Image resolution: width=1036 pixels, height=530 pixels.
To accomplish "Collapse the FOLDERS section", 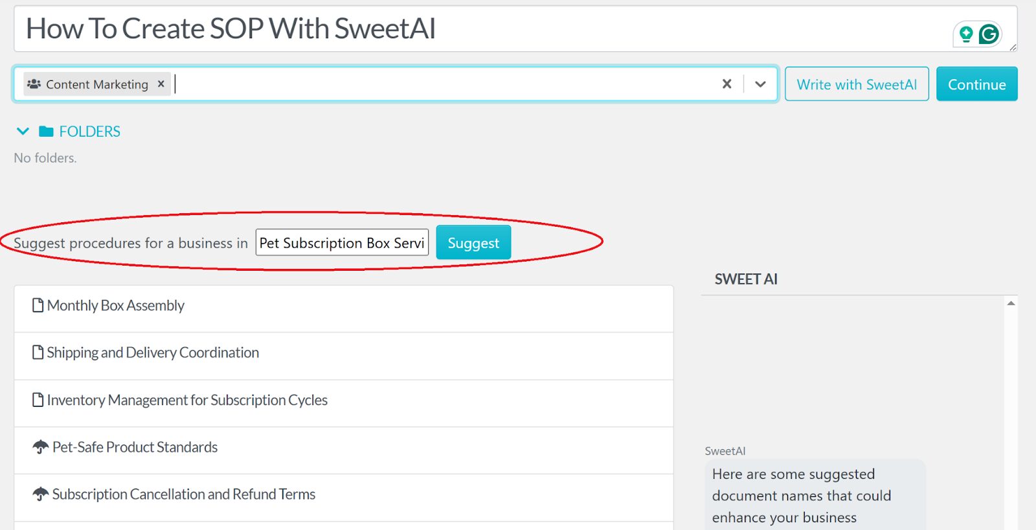I will tap(23, 131).
